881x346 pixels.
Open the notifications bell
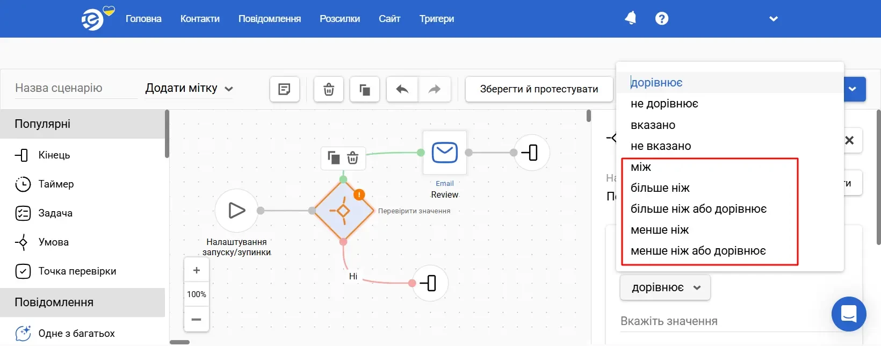pyautogui.click(x=631, y=18)
